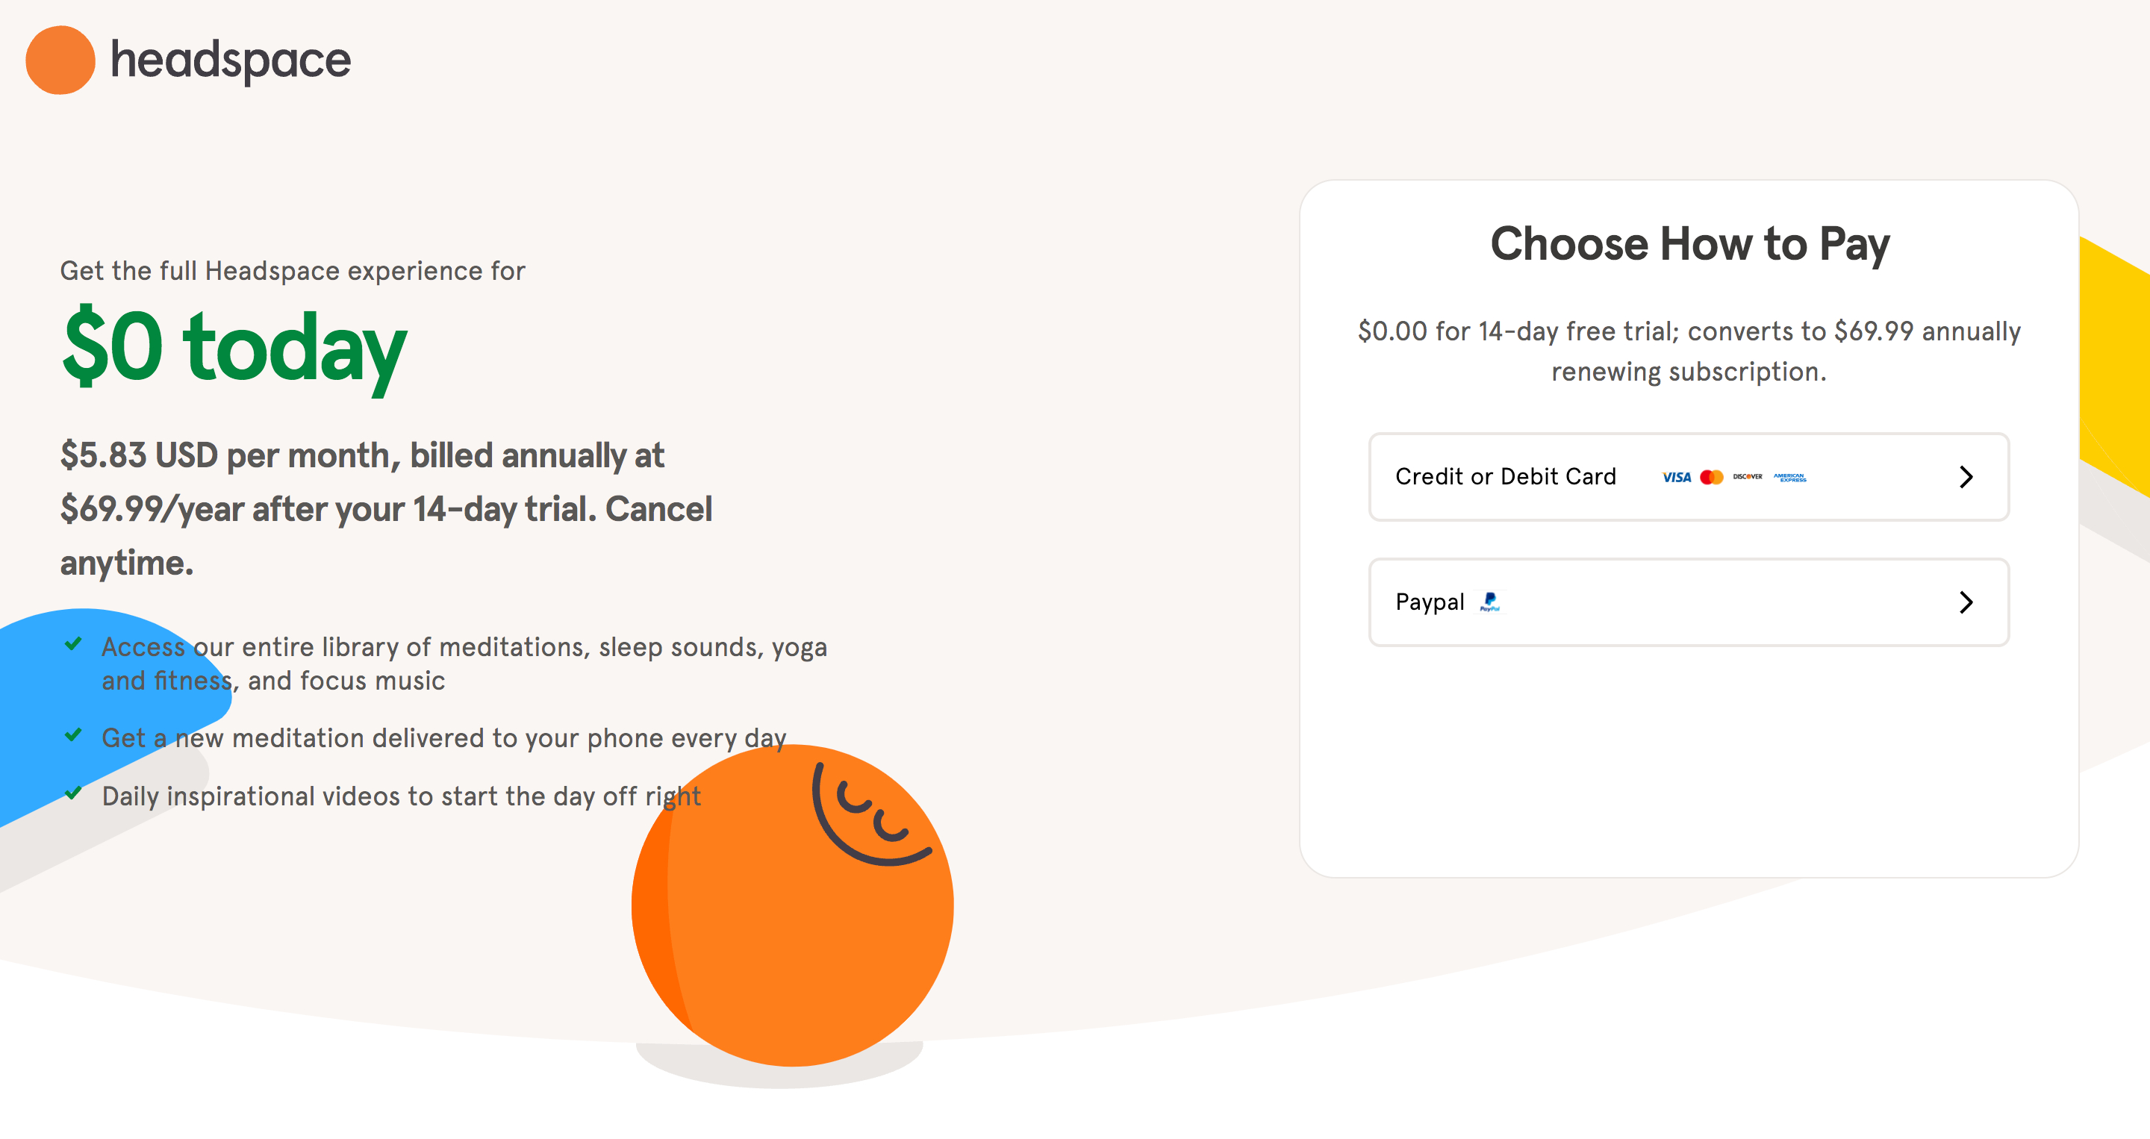Click the PayPal logo icon
Screen dimensions: 2150x1139
click(x=1490, y=602)
